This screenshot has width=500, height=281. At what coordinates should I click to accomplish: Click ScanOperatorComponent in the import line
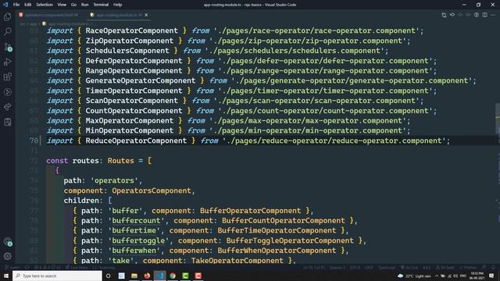(131, 101)
